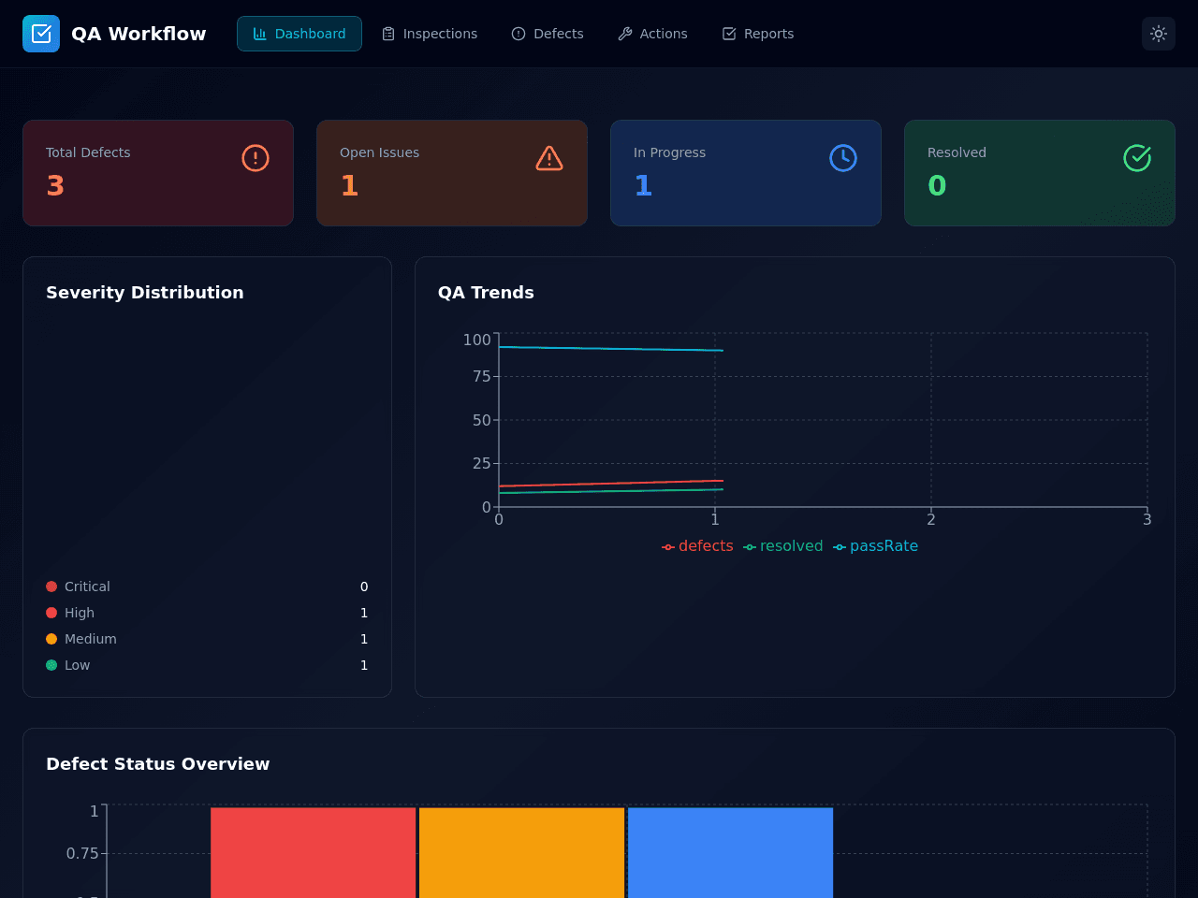The image size is (1198, 898).
Task: Click the Resolved value 0
Action: click(937, 186)
